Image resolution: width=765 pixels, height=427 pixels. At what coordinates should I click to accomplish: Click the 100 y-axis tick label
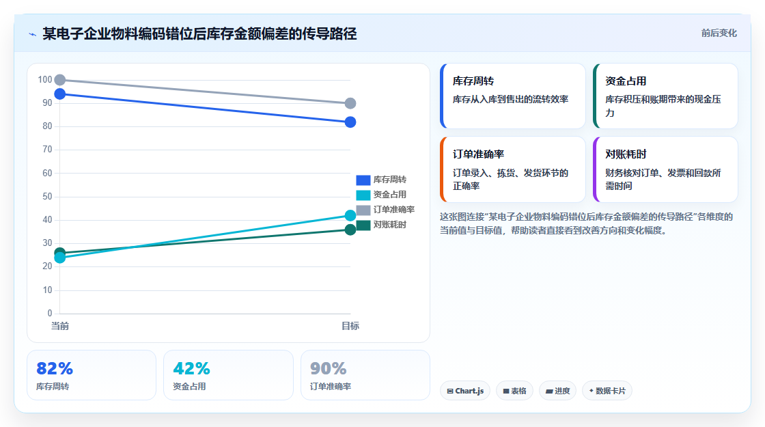pos(45,79)
